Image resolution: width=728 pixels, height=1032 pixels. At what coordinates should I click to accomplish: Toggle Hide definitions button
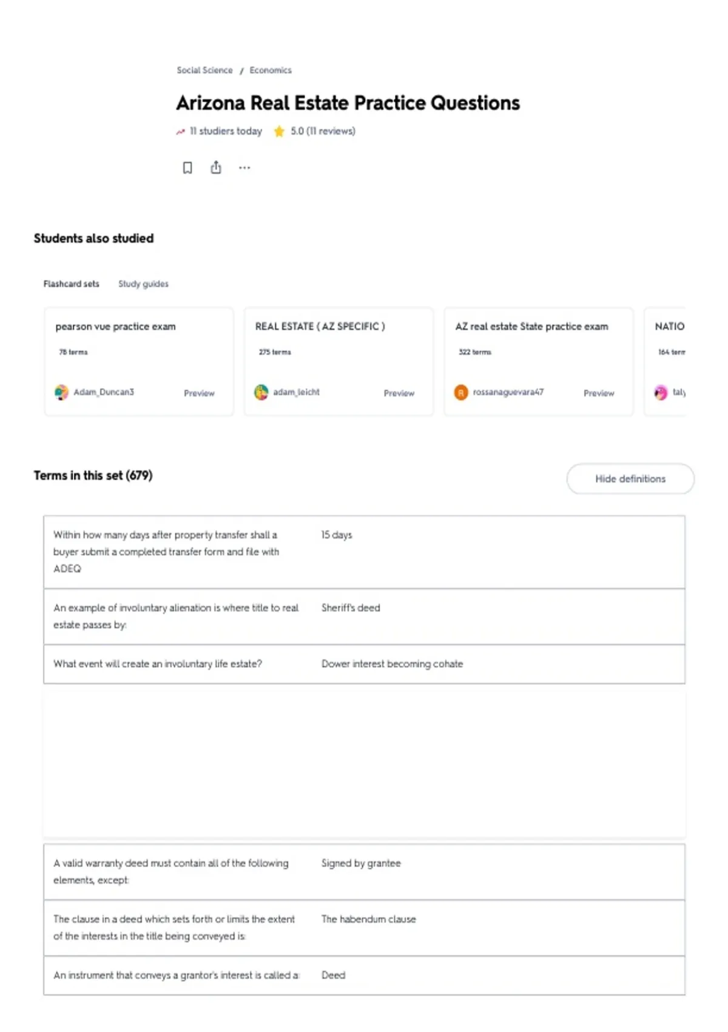point(630,479)
